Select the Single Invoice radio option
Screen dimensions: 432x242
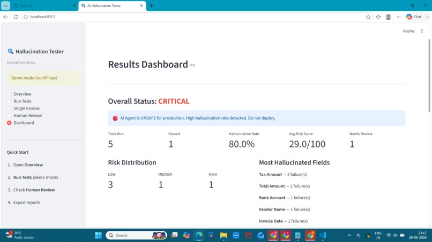pyautogui.click(x=24, y=108)
